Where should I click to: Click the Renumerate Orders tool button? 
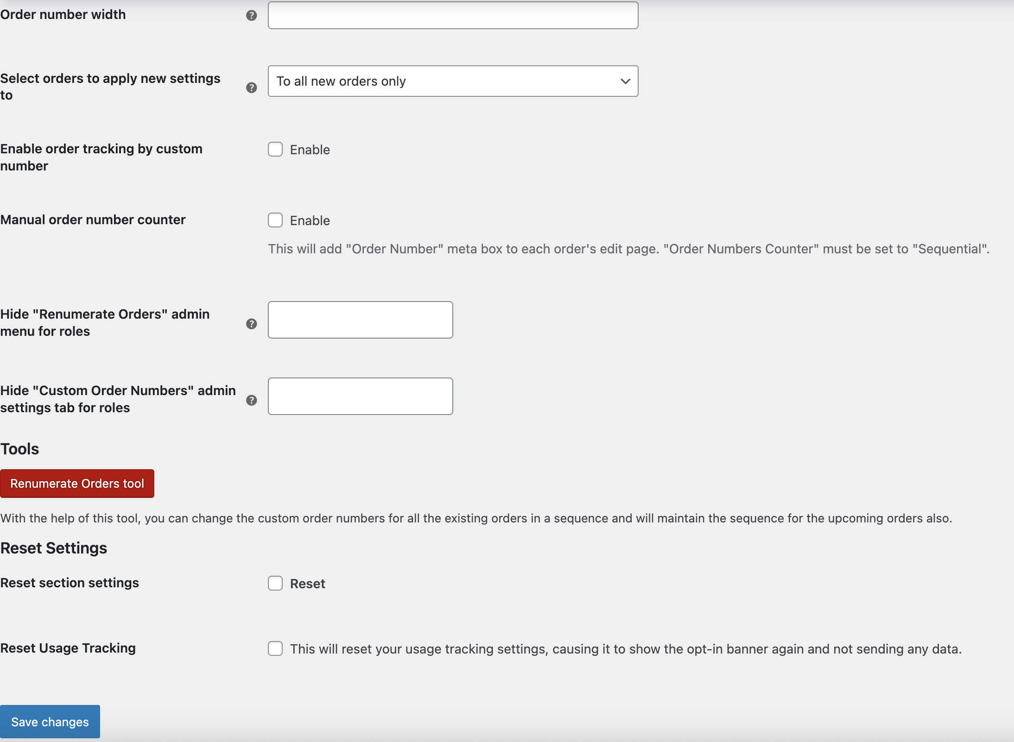(77, 483)
